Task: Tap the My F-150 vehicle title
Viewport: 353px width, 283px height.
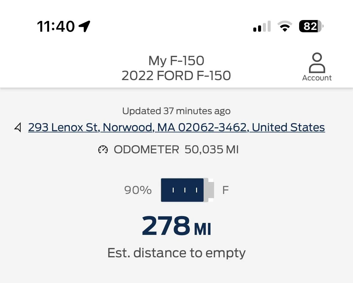Action: (x=176, y=61)
